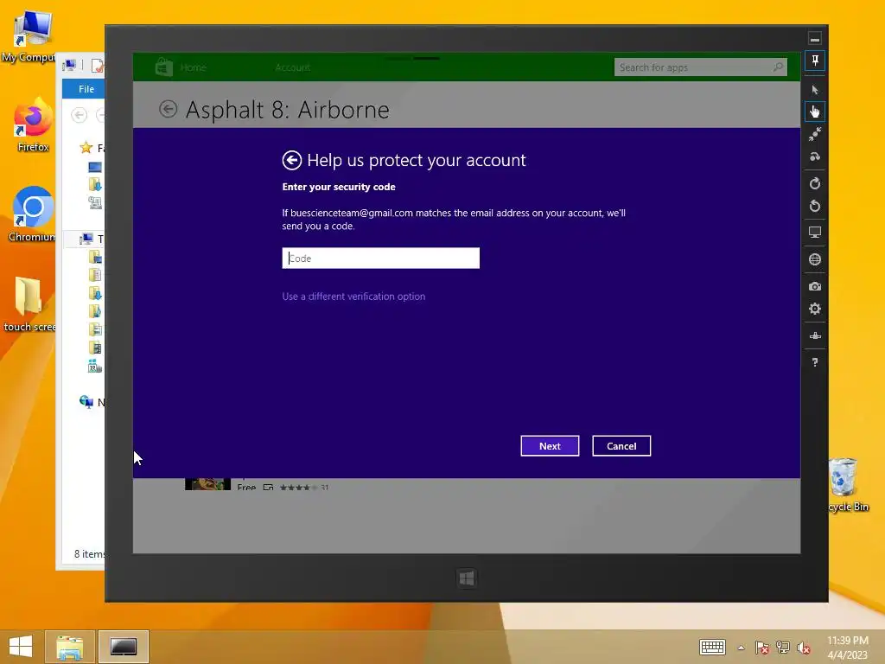Click the Store logo icon in green bar
Image resolution: width=885 pixels, height=664 pixels.
pos(163,67)
